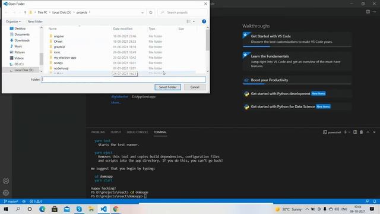This screenshot has width=380, height=214.
Task: Open Documents in navigation pane
Action: [x=22, y=34]
